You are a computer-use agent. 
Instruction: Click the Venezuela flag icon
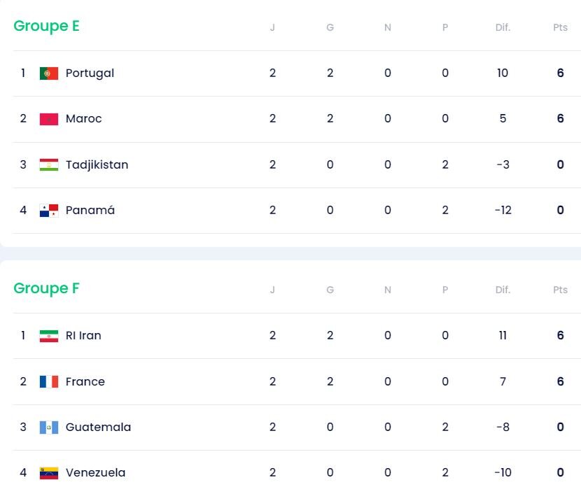tap(49, 473)
